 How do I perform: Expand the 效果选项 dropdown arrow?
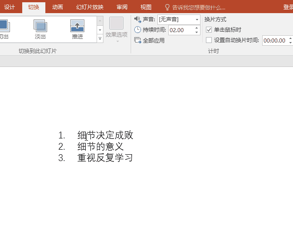117,41
